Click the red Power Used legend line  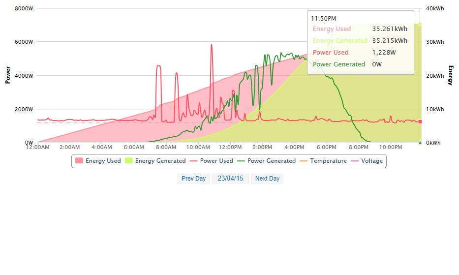point(193,161)
